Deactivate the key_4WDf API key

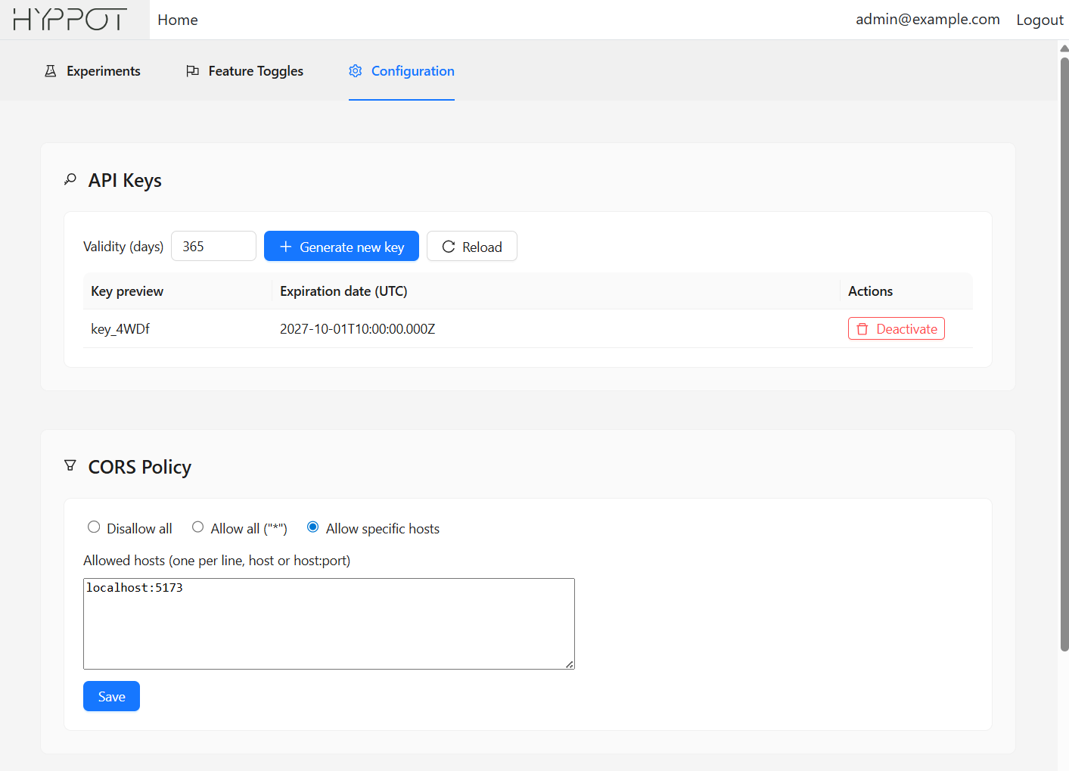click(x=896, y=328)
